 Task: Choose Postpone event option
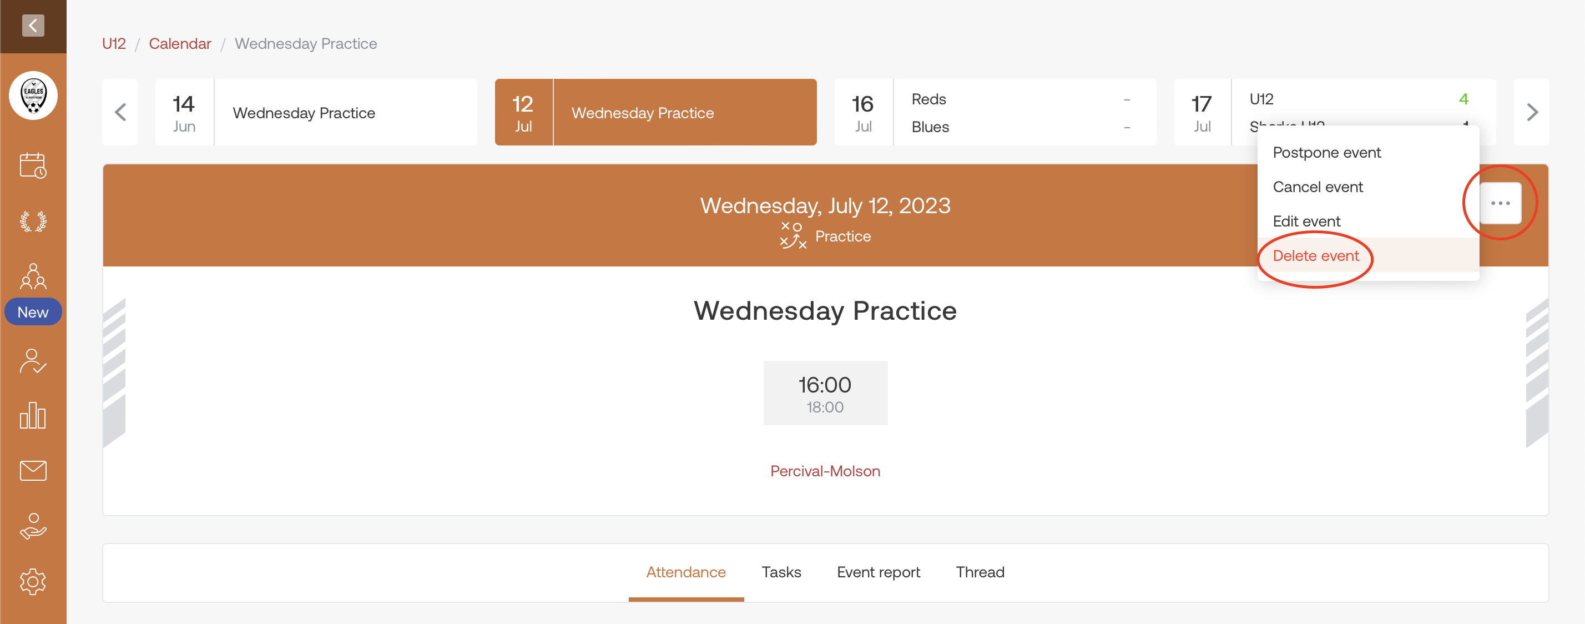[1326, 152]
